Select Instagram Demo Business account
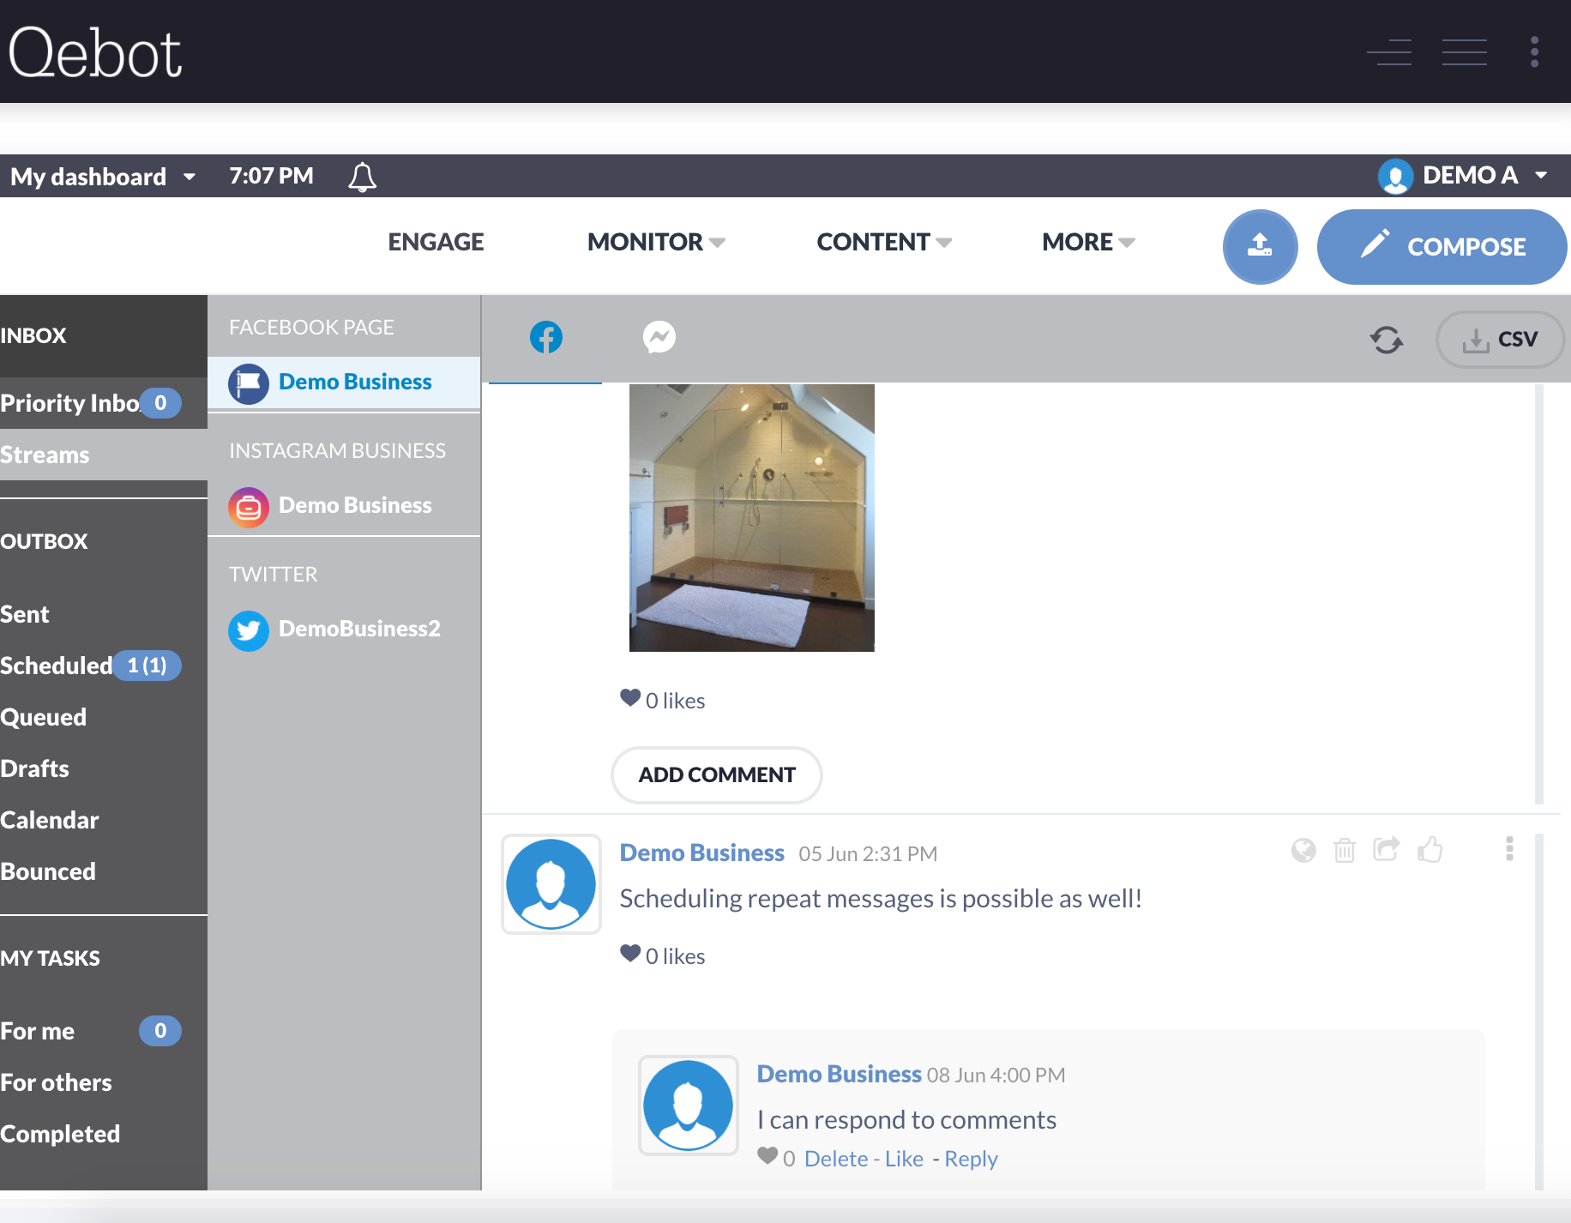Screen dimensions: 1571x1223 click(x=344, y=505)
